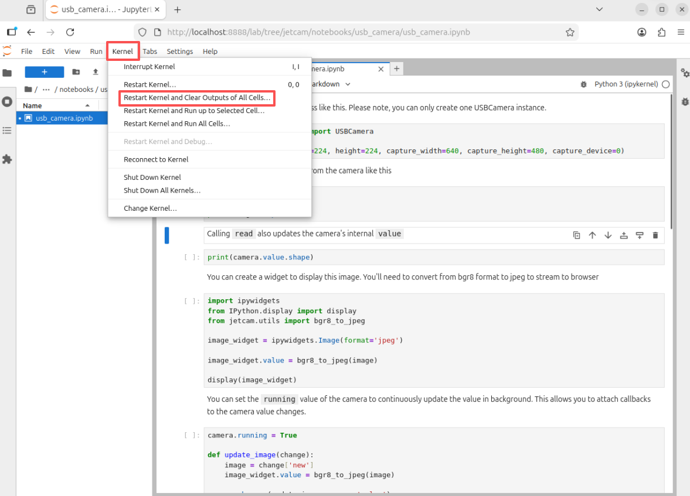690x496 pixels.
Task: Go back to the previous browser page
Action: click(x=31, y=32)
